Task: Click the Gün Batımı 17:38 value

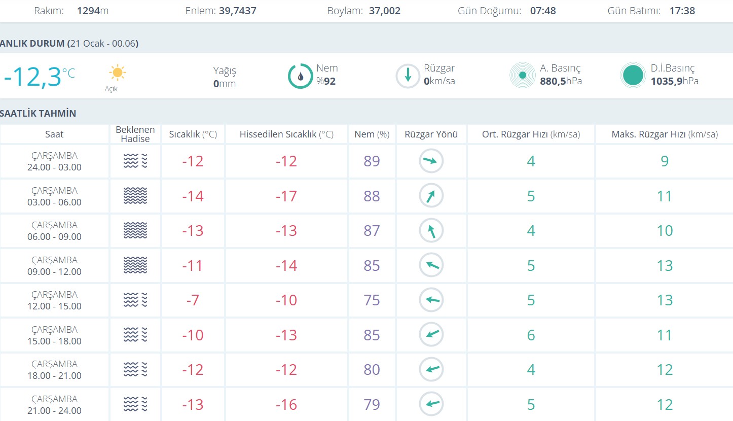Action: click(682, 11)
